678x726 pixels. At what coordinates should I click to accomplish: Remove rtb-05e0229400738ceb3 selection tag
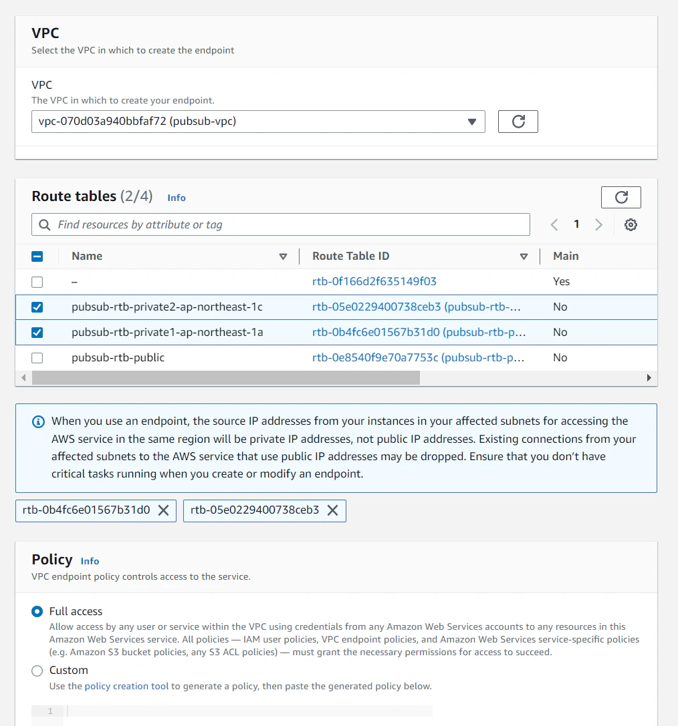[333, 510]
